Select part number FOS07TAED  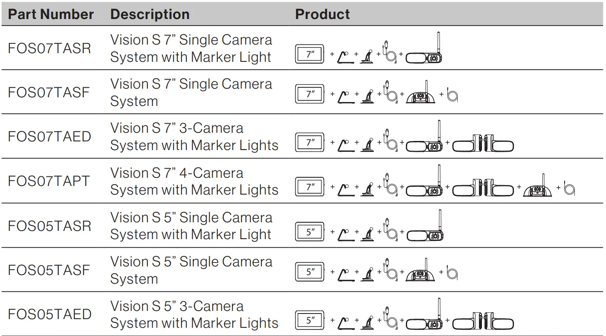pos(50,137)
